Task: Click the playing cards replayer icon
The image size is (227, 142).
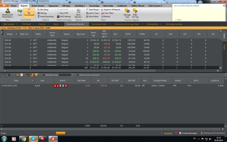Action: tap(22, 75)
